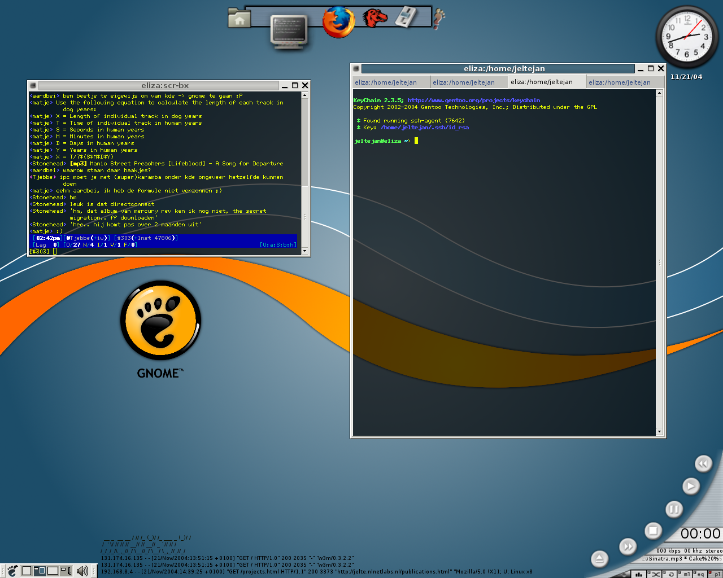Viewport: 723px width, 578px height.
Task: Open the GNOME foot main menu in bottom panel
Action: coord(12,571)
